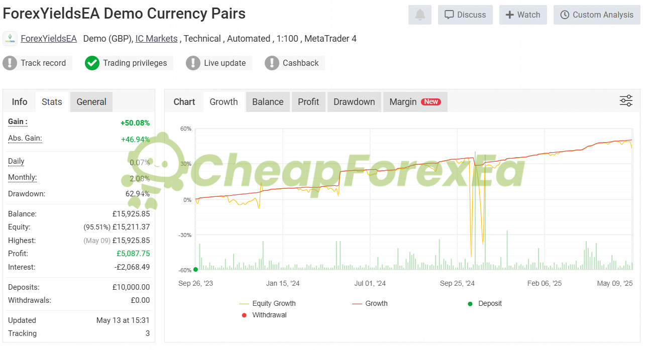Click the £10,000.00 deposits value
646x350 pixels.
tap(131, 287)
